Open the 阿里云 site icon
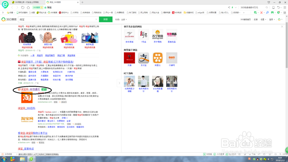This screenshot has height=162, width=288. 158,58
